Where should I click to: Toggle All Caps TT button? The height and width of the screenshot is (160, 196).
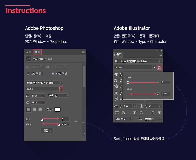point(117,113)
